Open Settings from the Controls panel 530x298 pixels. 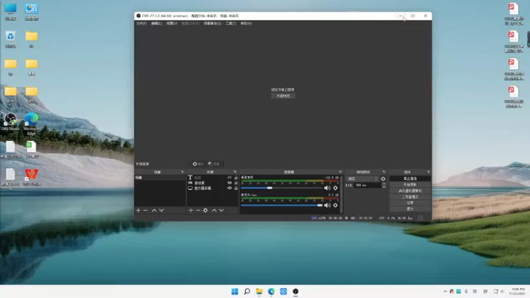[x=410, y=203]
